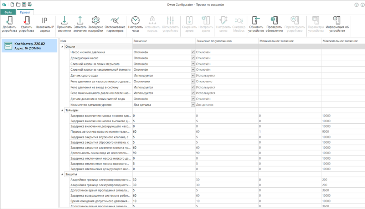
Task: Click open folder icon in title bar
Action: [x=18, y=4]
